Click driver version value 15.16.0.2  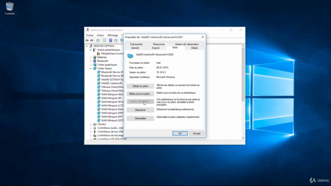click(161, 72)
